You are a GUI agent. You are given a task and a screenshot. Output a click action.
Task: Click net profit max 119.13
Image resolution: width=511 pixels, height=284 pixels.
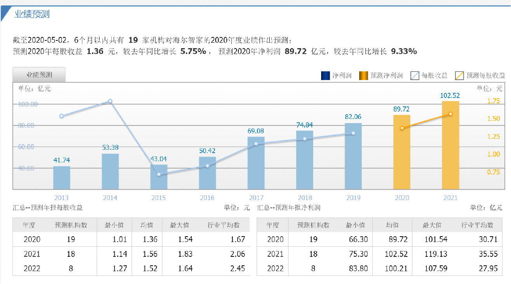click(436, 254)
